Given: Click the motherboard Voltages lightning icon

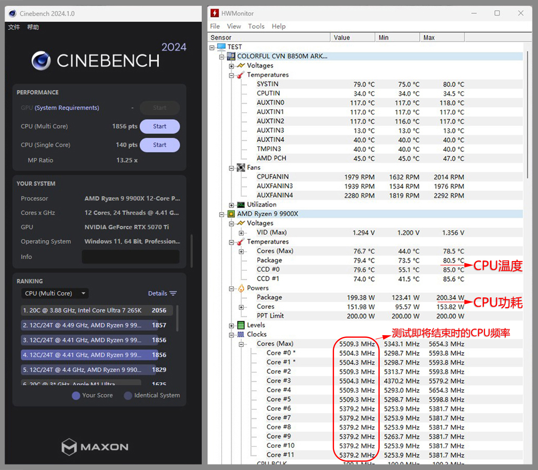Looking at the screenshot, I should click(241, 65).
